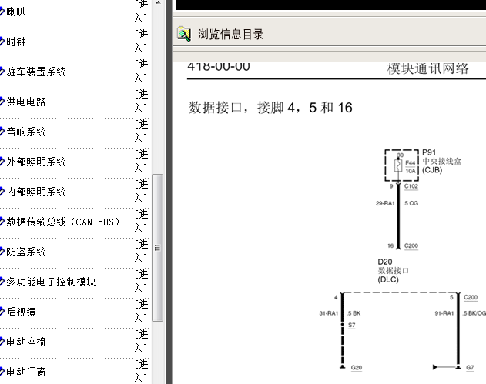The height and width of the screenshot is (384, 486).
Task: Select 外部照明系统 in the list
Action: coord(36,162)
